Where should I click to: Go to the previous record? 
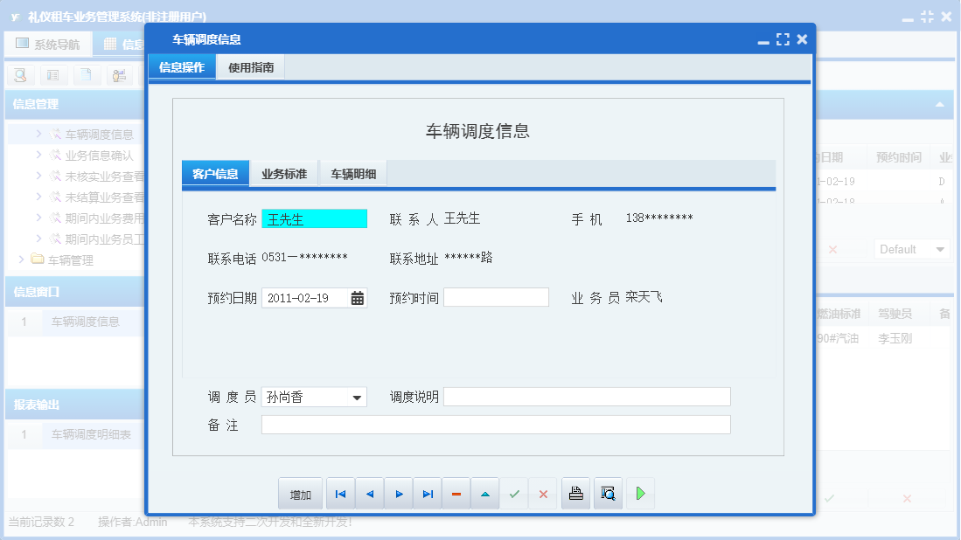click(x=369, y=493)
